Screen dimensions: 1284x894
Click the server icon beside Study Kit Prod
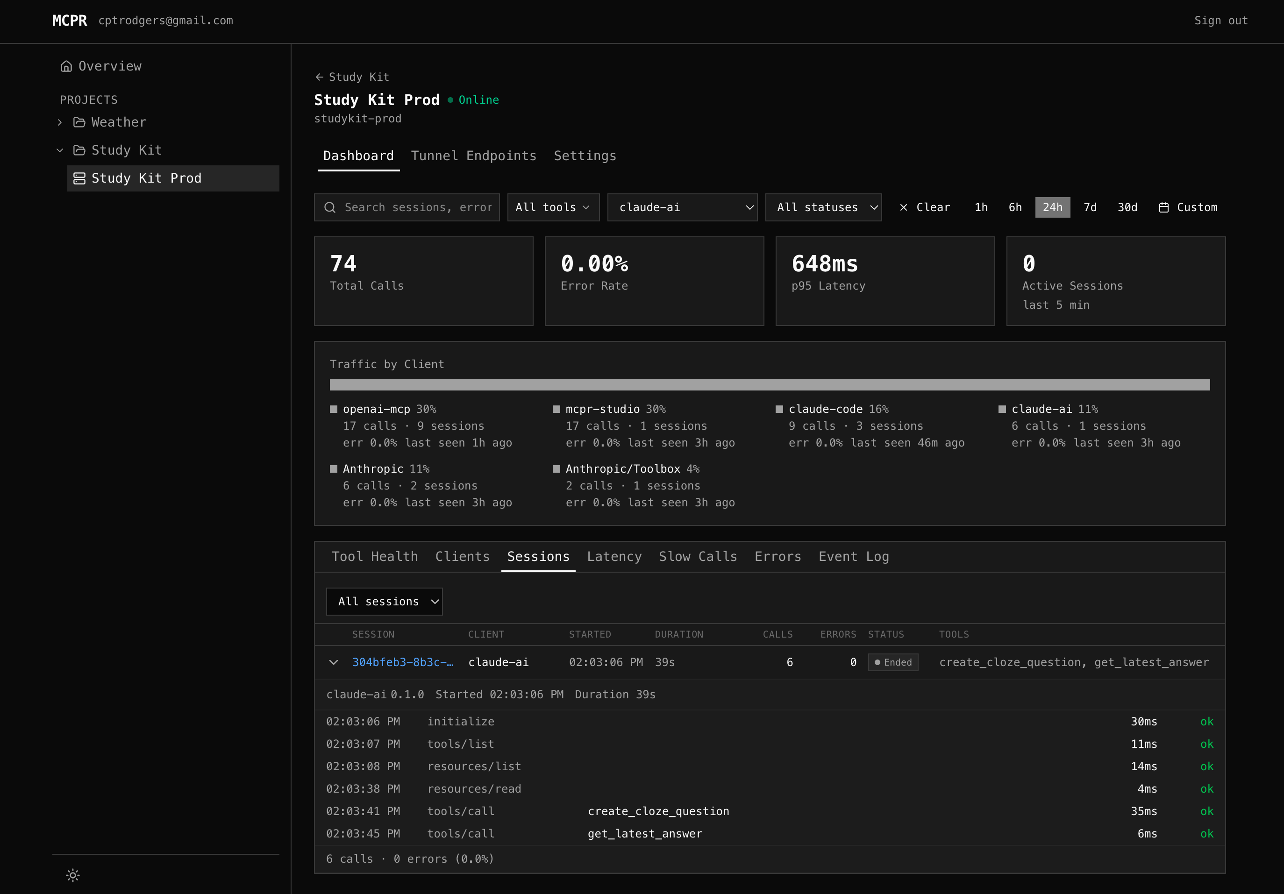click(79, 178)
